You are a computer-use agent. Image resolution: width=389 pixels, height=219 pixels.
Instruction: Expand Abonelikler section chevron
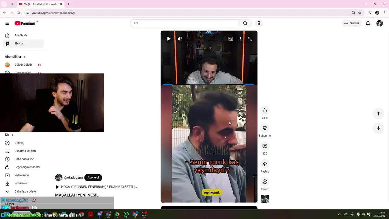25,57
